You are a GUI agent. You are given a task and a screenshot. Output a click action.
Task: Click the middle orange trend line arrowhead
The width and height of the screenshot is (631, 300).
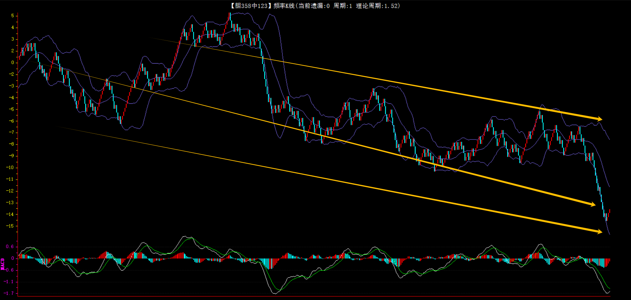[593, 204]
